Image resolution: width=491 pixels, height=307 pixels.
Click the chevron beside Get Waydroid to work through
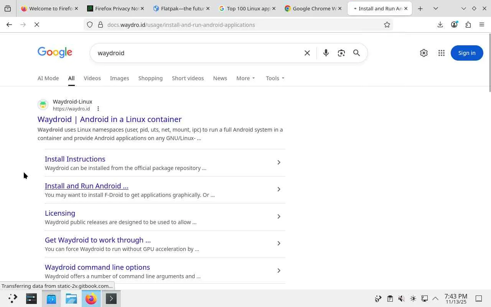(279, 243)
